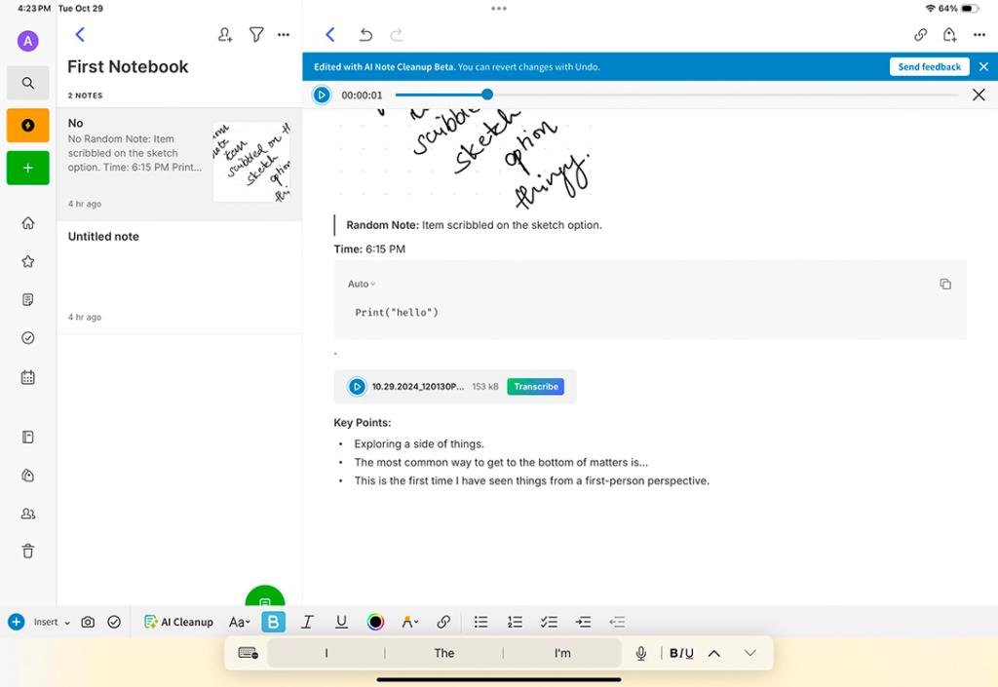This screenshot has width=998, height=687.
Task: Enable underline formatting
Action: [341, 622]
